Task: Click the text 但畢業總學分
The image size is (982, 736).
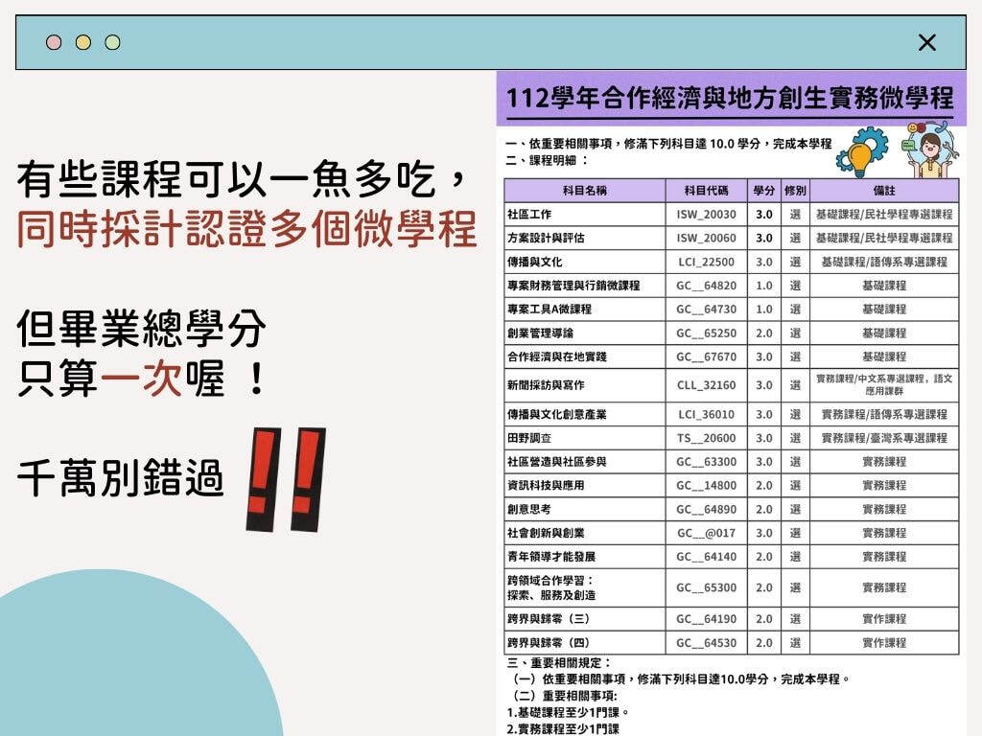Action: (142, 330)
